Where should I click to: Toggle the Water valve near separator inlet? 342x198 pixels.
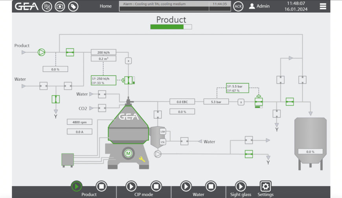(x=102, y=94)
